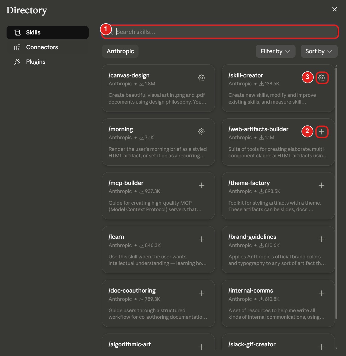Image resolution: width=346 pixels, height=356 pixels.
Task: Click download count icon on /skill-creator card
Action: tap(261, 84)
